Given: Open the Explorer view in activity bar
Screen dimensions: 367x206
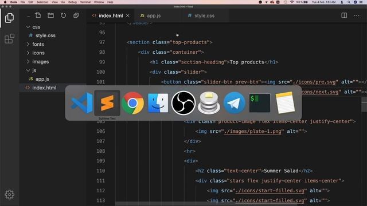Looking at the screenshot, I should [x=9, y=18].
